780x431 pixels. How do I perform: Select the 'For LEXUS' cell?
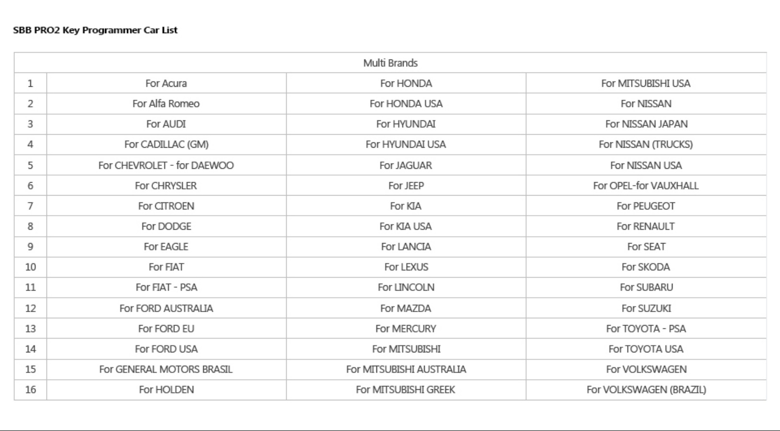point(406,267)
